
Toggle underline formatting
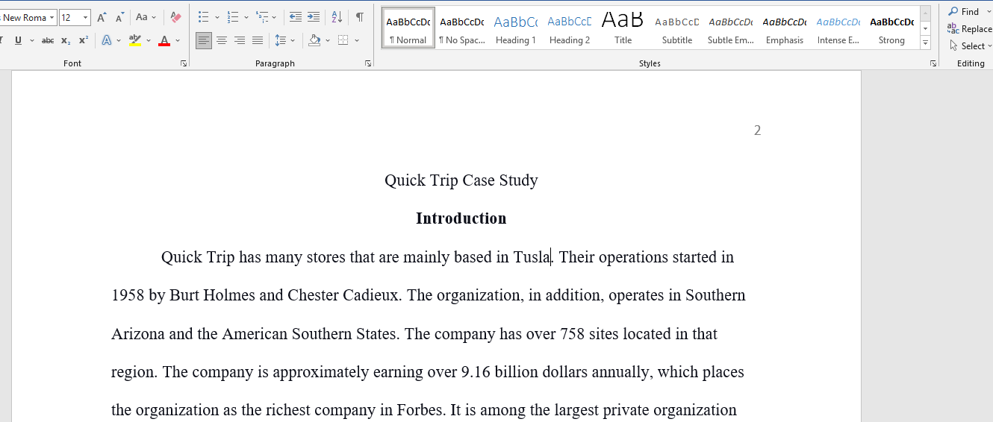18,40
